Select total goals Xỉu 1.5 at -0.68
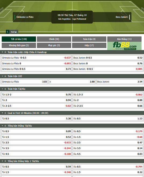This screenshot has height=177, width=144. tap(108, 137)
